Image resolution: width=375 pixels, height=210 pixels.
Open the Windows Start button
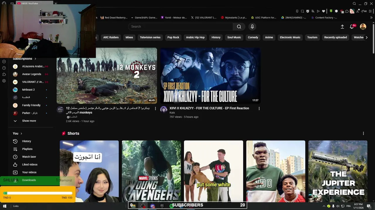point(4,206)
